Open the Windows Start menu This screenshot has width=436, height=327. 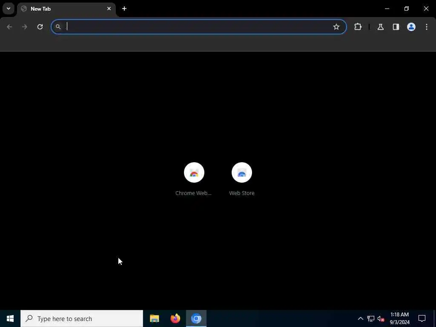click(x=10, y=318)
